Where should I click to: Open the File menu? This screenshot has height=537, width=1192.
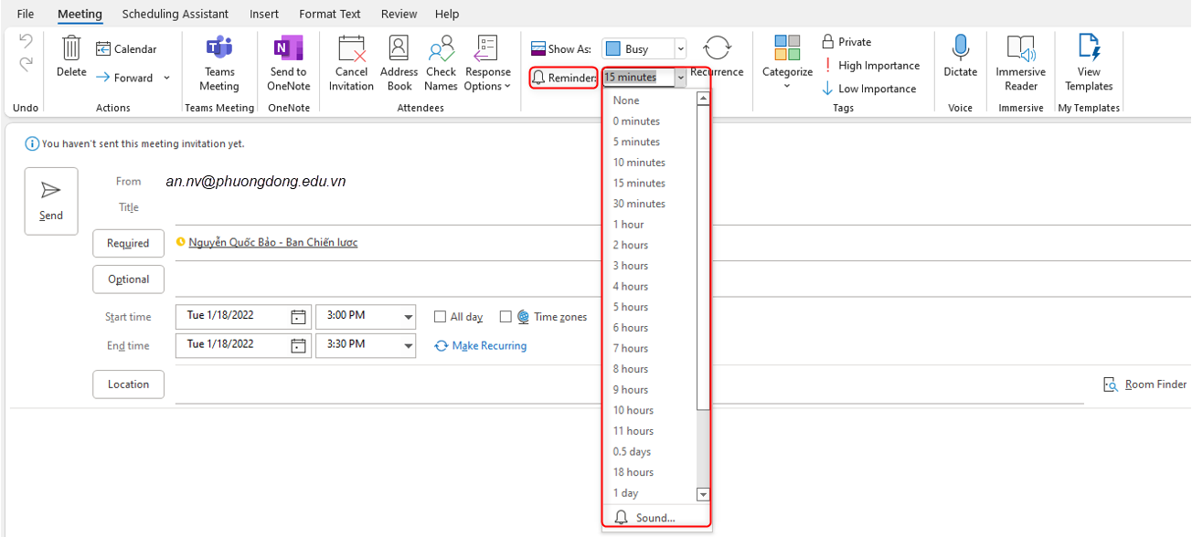tap(26, 14)
